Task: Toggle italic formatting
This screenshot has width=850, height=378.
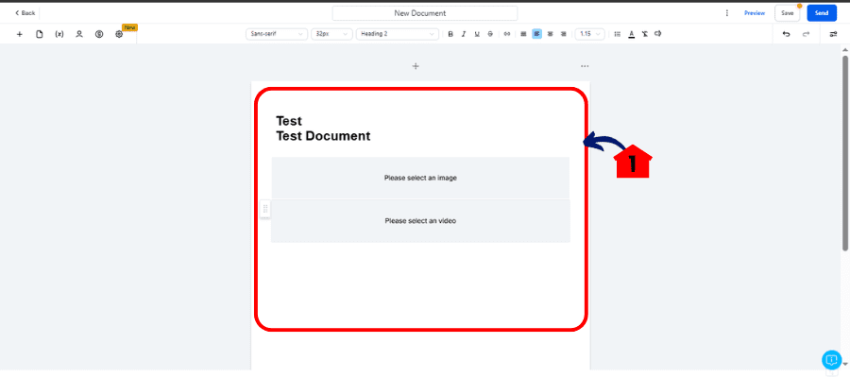Action: click(464, 34)
